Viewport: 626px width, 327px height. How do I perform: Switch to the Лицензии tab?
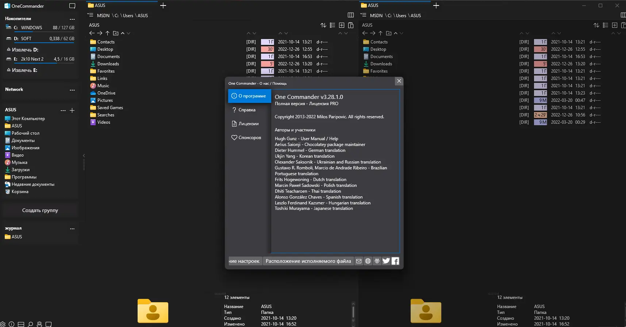click(249, 124)
